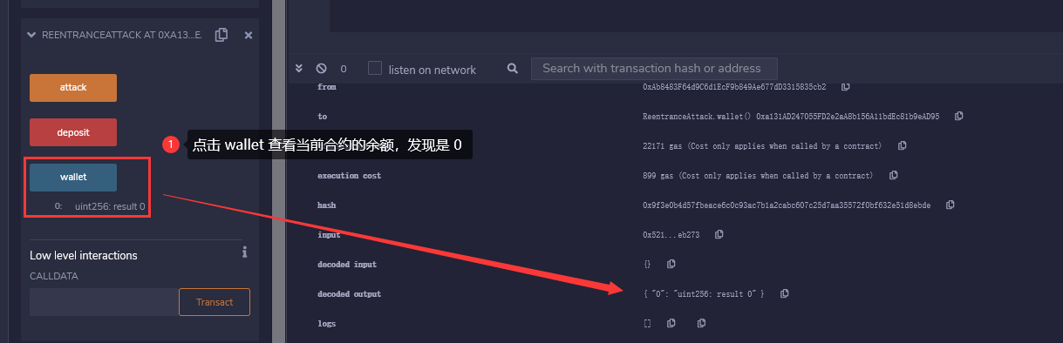Copy the to address value
1063x343 pixels.
[x=959, y=116]
